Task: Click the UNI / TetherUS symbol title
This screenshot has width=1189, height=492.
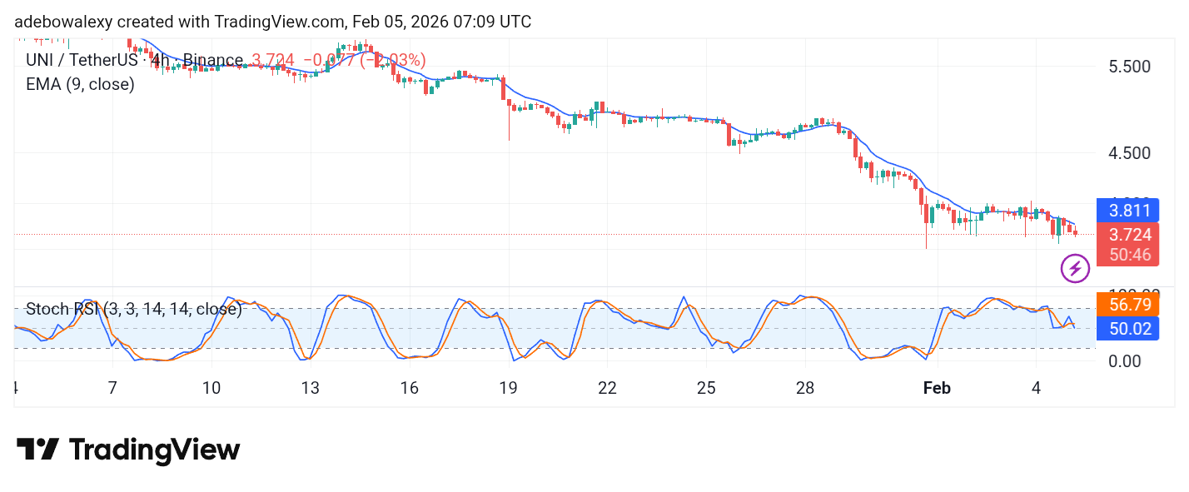Action: [135, 61]
